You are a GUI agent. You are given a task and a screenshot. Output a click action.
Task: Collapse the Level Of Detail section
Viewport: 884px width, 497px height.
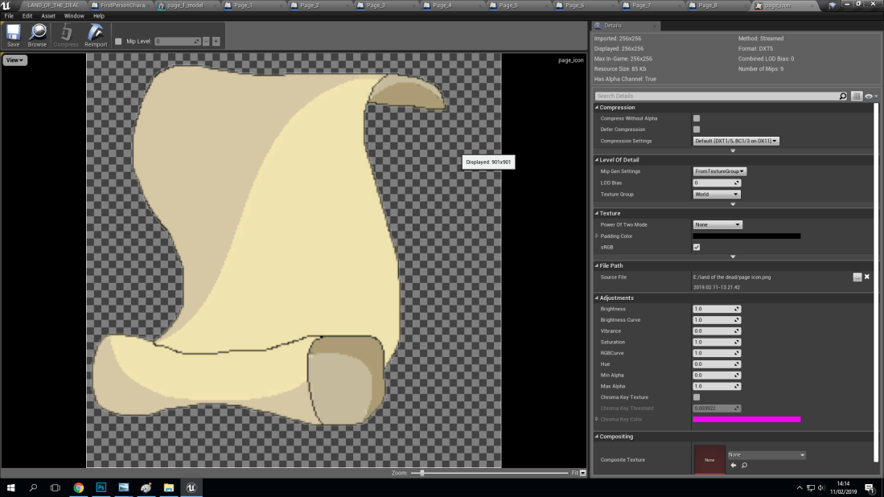tap(596, 159)
